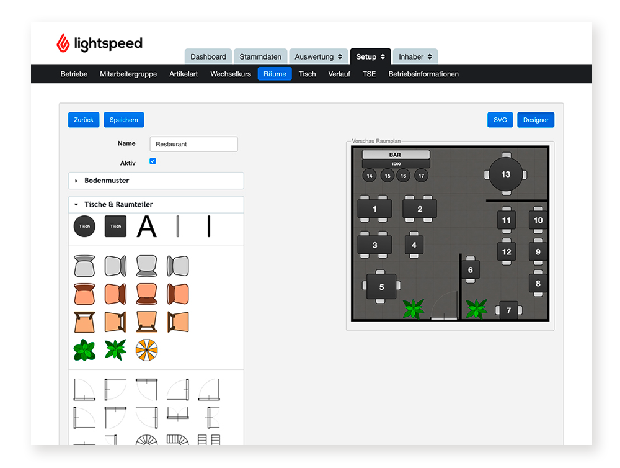Select the plant left of the door in preview
Screen dimensions: 620x468
[414, 309]
